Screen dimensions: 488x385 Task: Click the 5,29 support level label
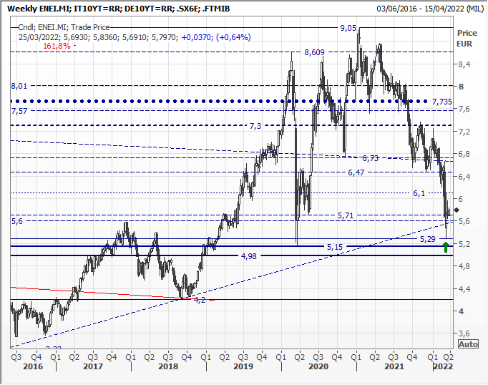427,239
